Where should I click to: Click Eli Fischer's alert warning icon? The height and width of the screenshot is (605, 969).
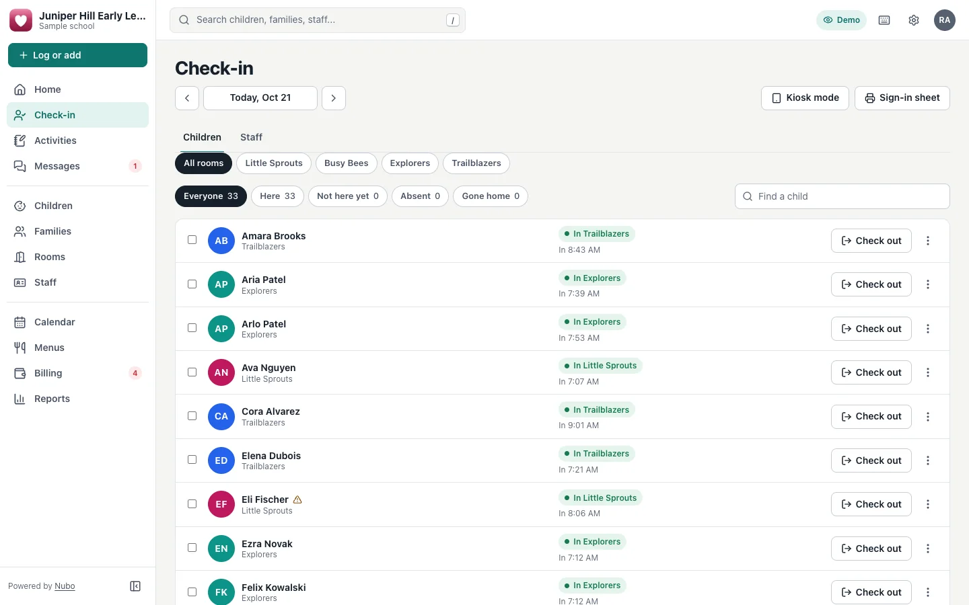coord(297,499)
